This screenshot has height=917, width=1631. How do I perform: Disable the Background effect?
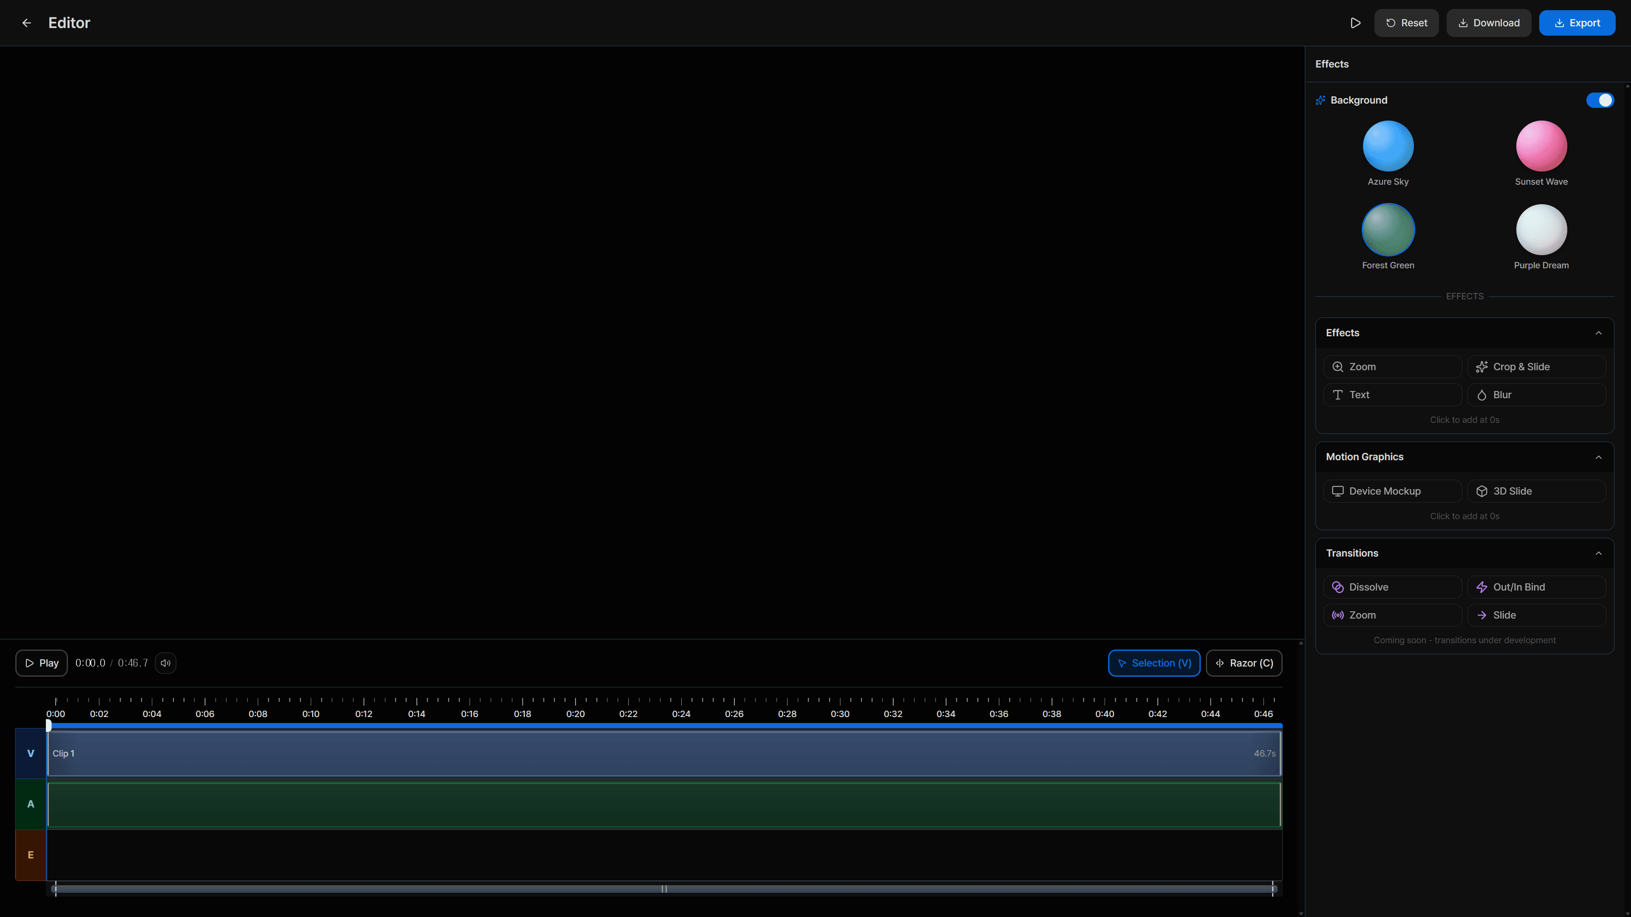(x=1600, y=100)
